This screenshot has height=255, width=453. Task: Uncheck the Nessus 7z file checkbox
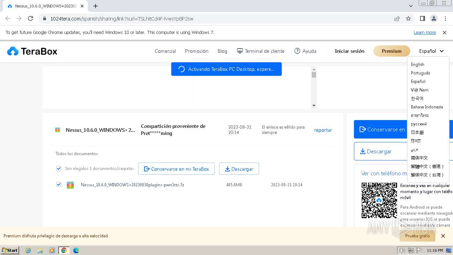[x=59, y=185]
